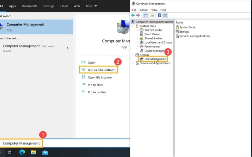Expand the Shared Folders tree node
252x157 pixels.
(x=137, y=38)
